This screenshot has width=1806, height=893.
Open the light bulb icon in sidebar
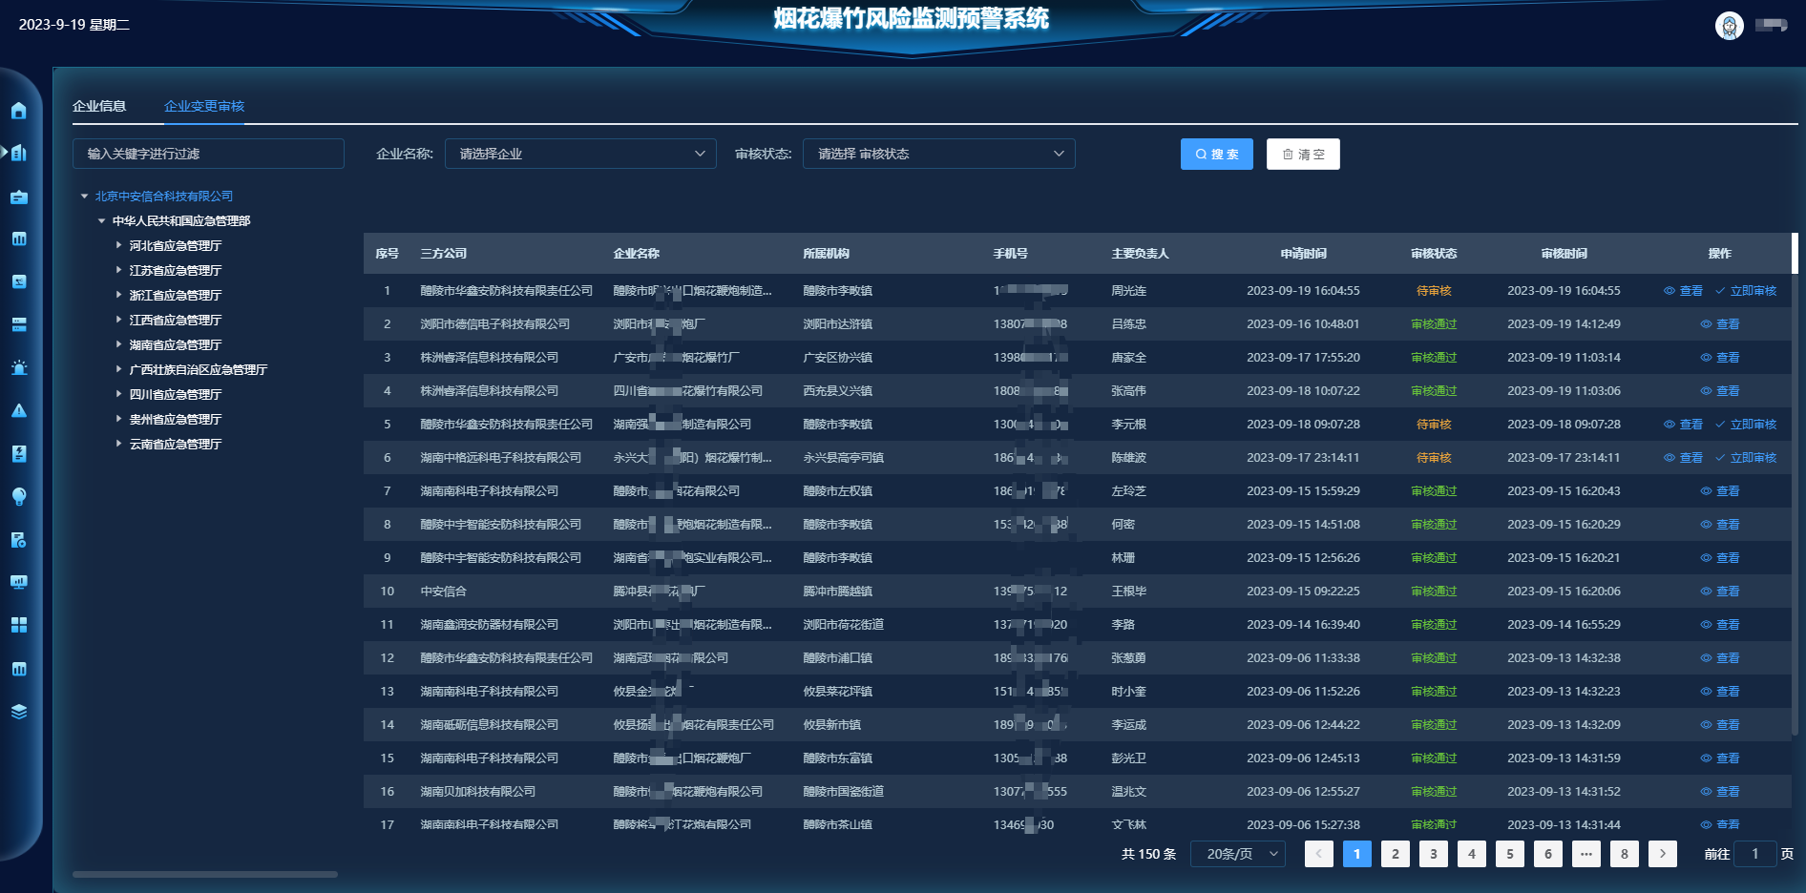coord(19,496)
